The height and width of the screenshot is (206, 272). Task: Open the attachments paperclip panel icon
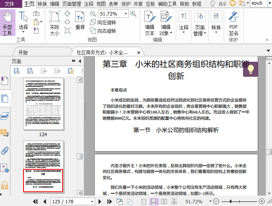coord(5,150)
